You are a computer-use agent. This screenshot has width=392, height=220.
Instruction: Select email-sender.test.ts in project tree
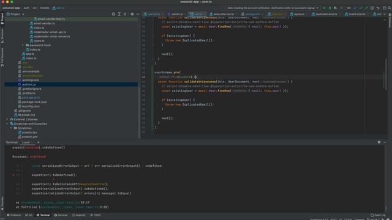pos(51,19)
